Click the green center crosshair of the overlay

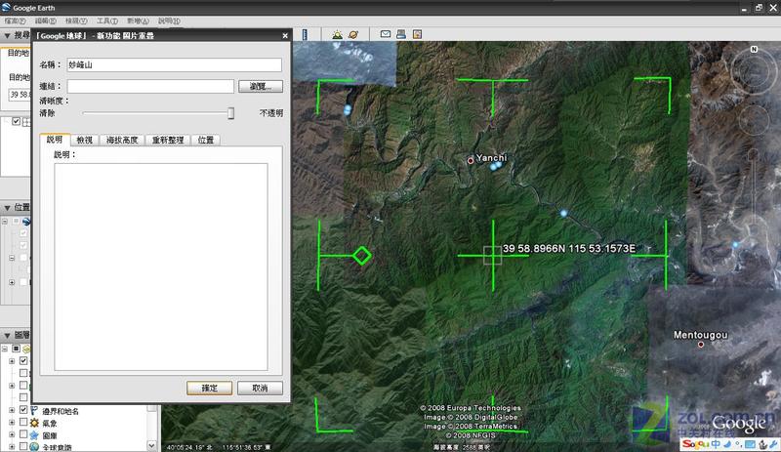pos(493,256)
